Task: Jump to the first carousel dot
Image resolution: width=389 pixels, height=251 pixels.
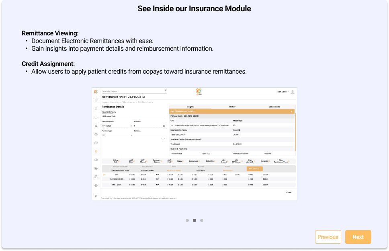Action: tap(187, 220)
